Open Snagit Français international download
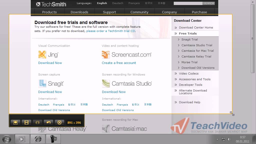Viewport: 256px width, 144px height. click(x=58, y=105)
